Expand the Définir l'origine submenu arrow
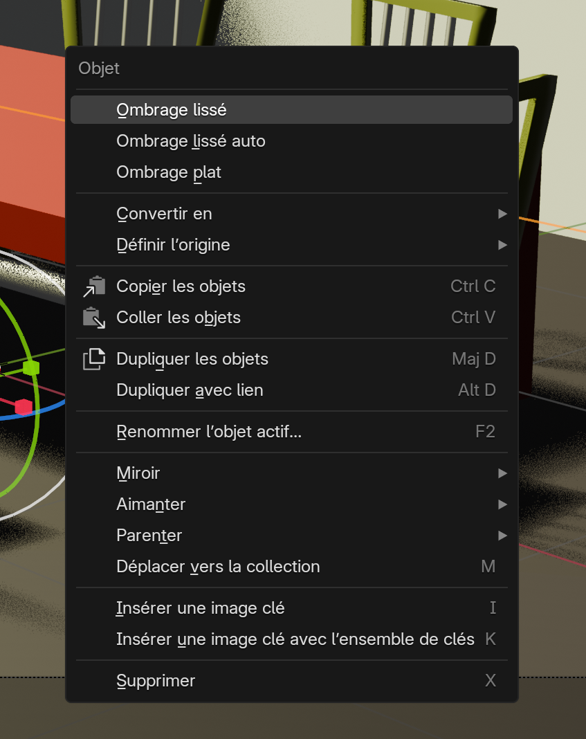The width and height of the screenshot is (586, 739). click(x=502, y=245)
